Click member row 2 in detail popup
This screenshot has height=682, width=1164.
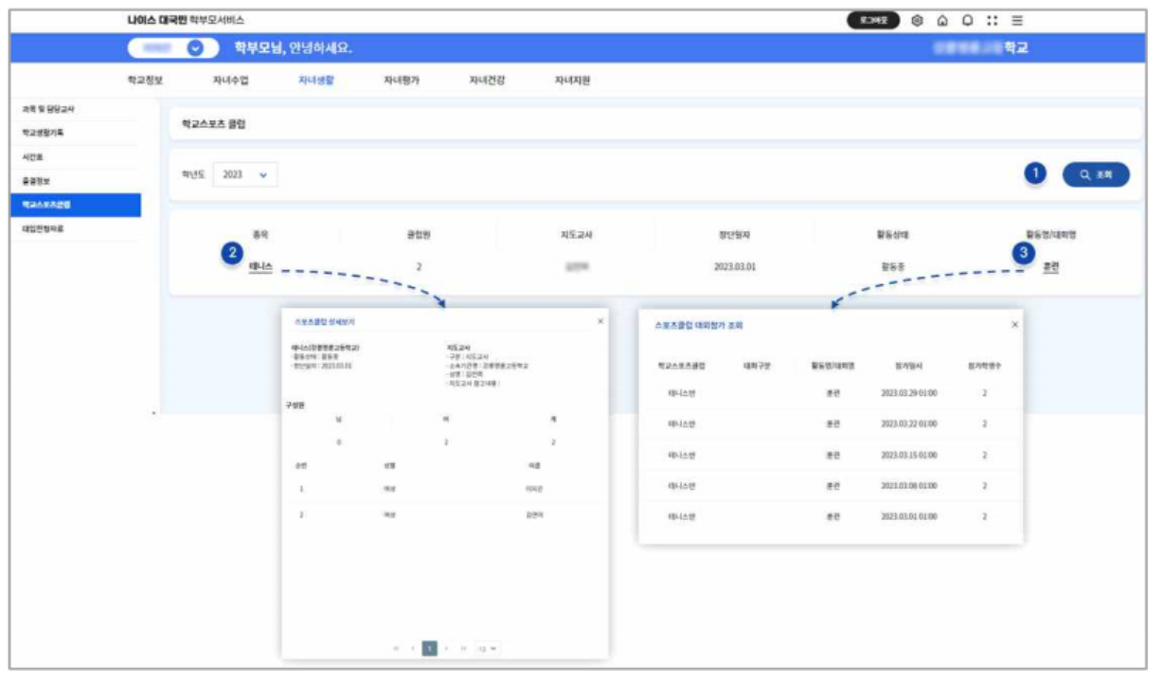tap(444, 515)
